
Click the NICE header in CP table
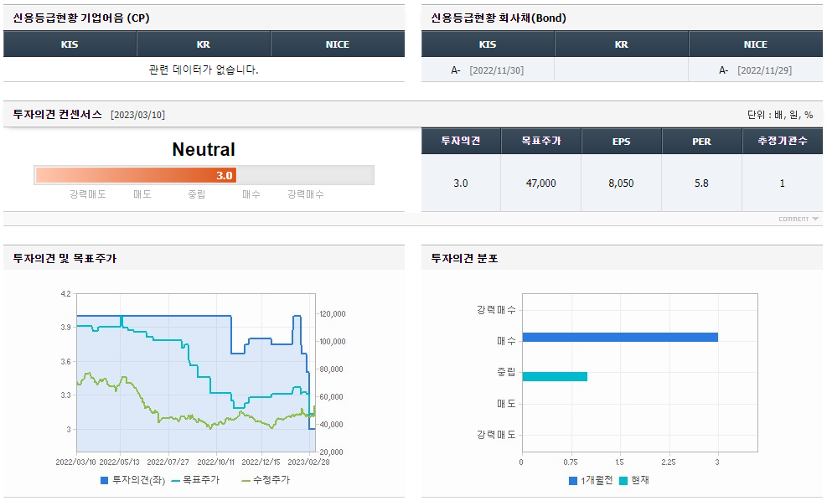[x=338, y=44]
